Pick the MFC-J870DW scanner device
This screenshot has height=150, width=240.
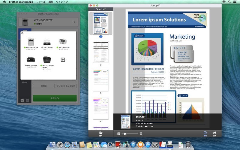tap(31, 59)
